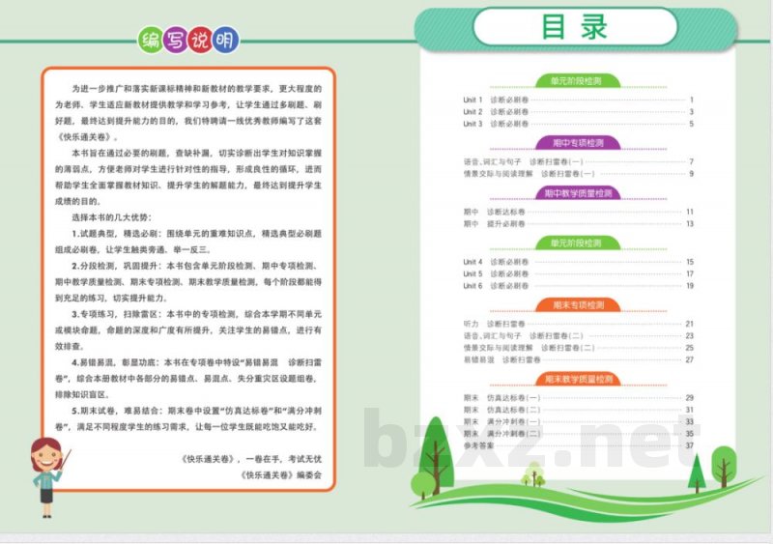Click the "目录" title banner
Viewport: 773px width, 544px height.
[575, 27]
